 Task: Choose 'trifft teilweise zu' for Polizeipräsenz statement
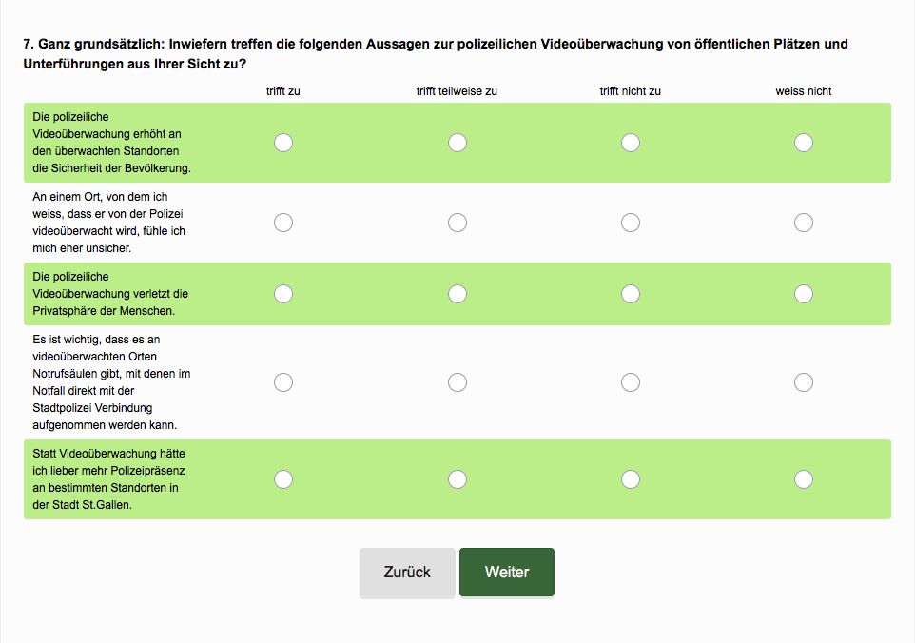pyautogui.click(x=457, y=479)
